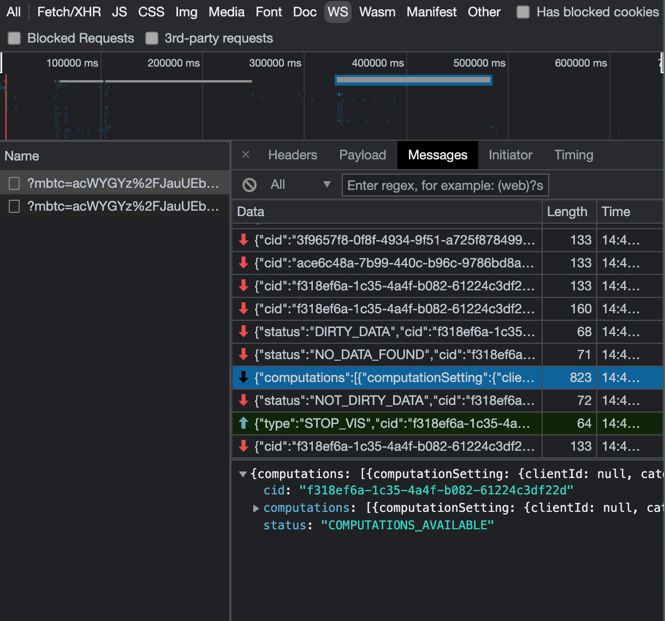Focus the regex filter input field
The image size is (665, 621).
(x=445, y=186)
